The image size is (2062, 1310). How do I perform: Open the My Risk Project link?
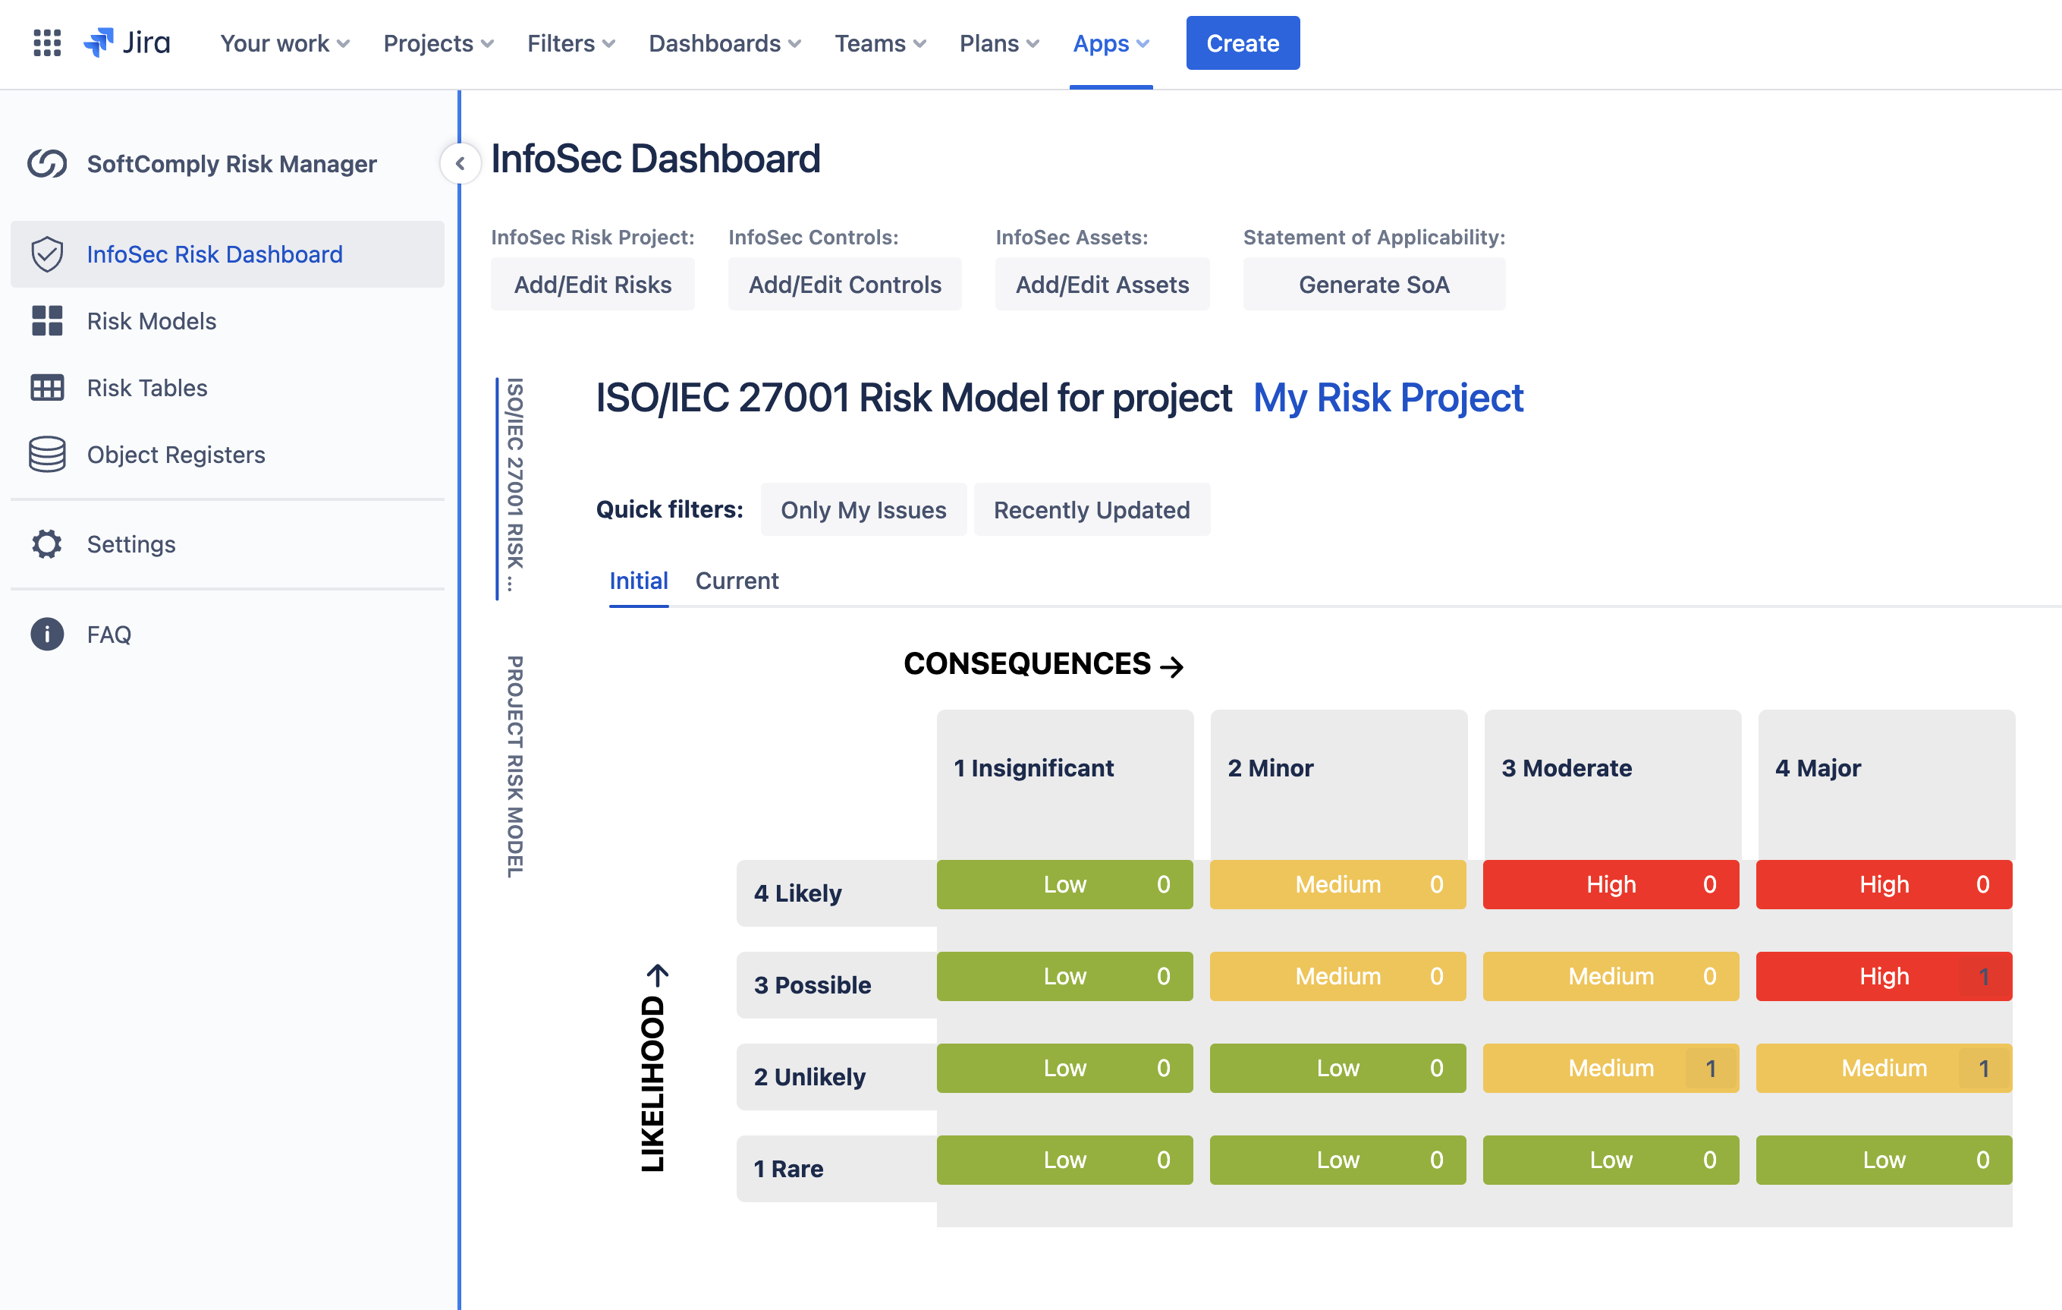1388,398
